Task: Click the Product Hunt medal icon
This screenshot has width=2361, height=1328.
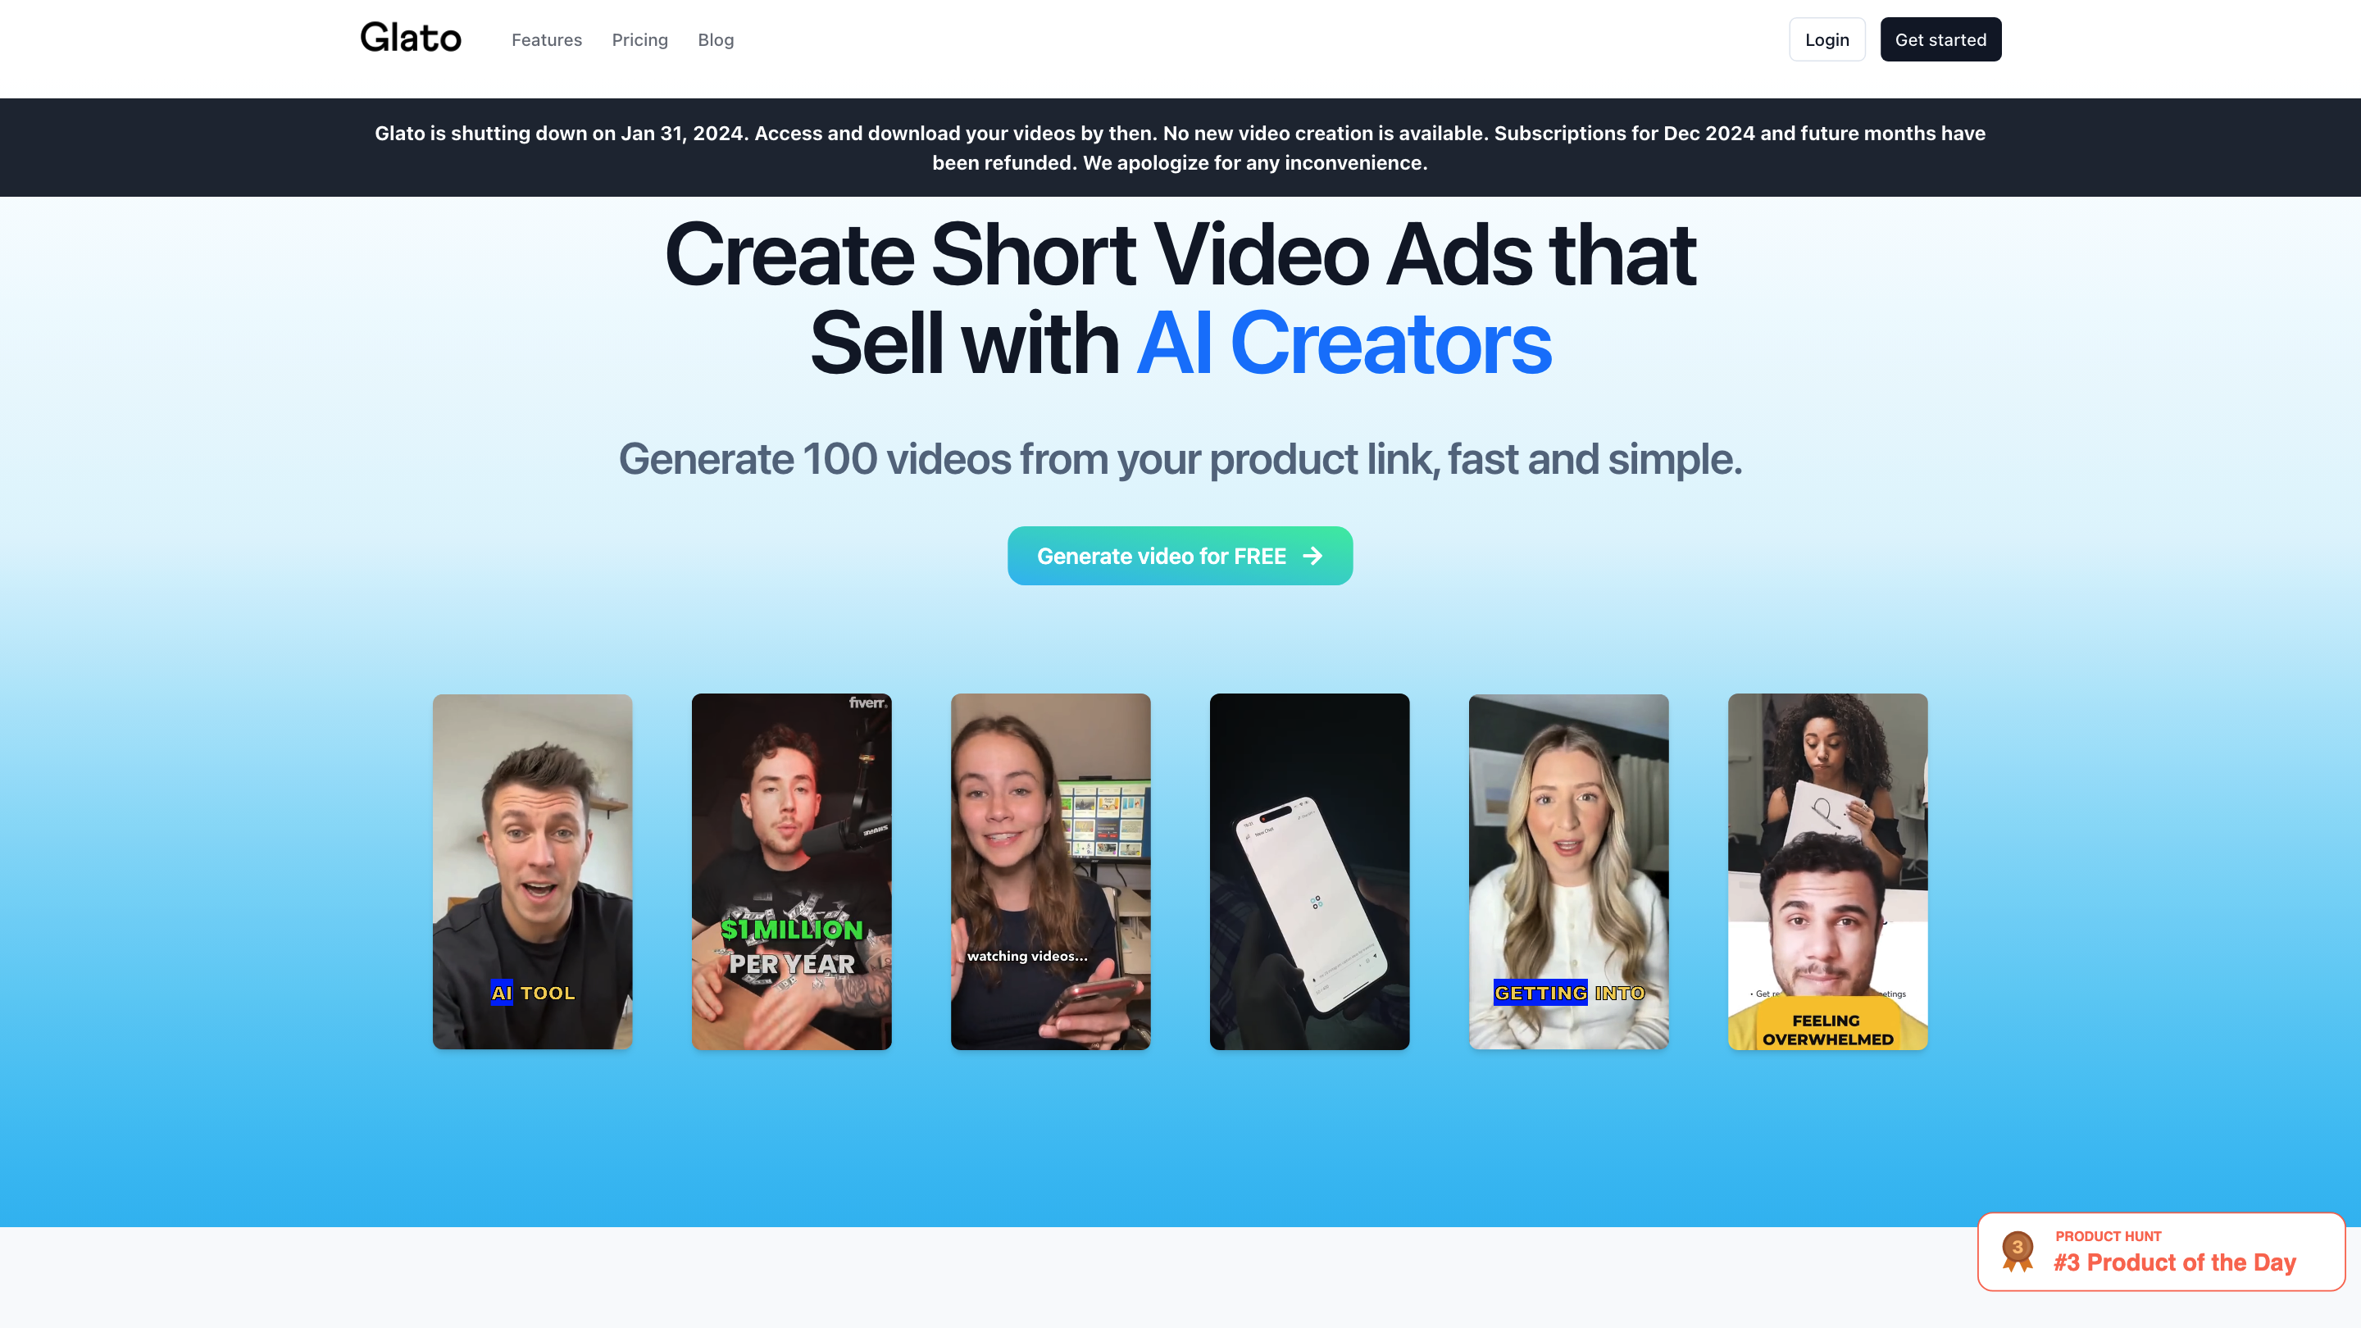Action: [x=2017, y=1251]
